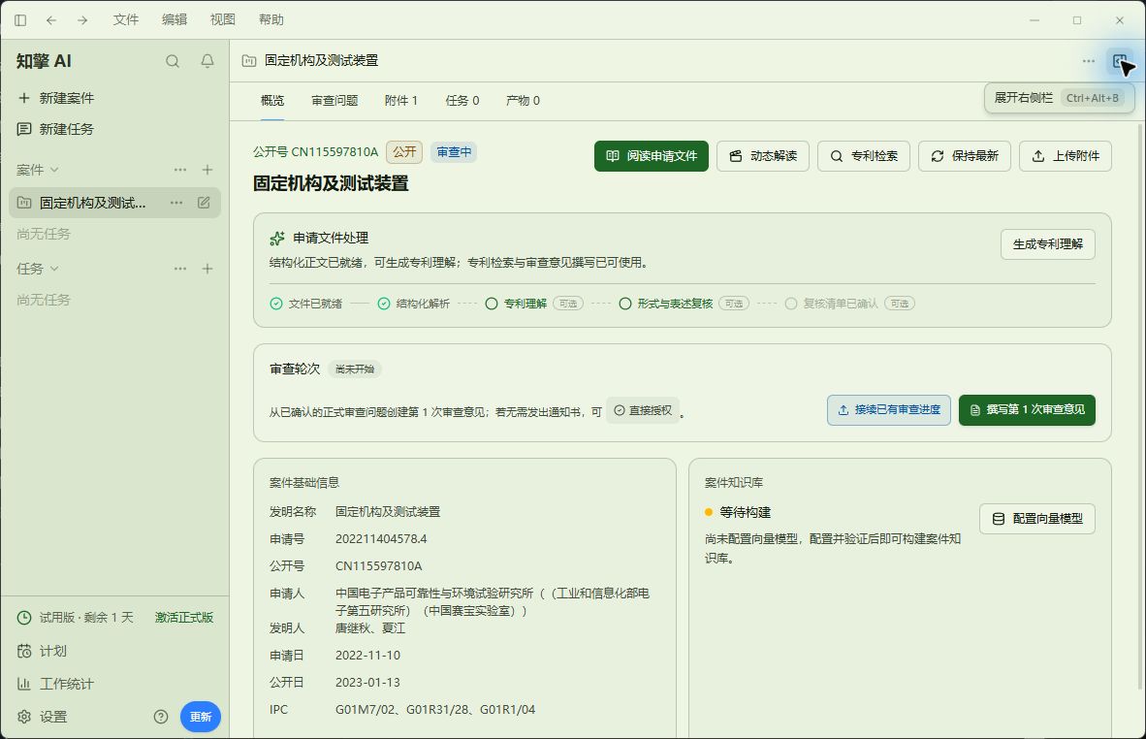Switch to the 附件 1 tab

click(401, 101)
